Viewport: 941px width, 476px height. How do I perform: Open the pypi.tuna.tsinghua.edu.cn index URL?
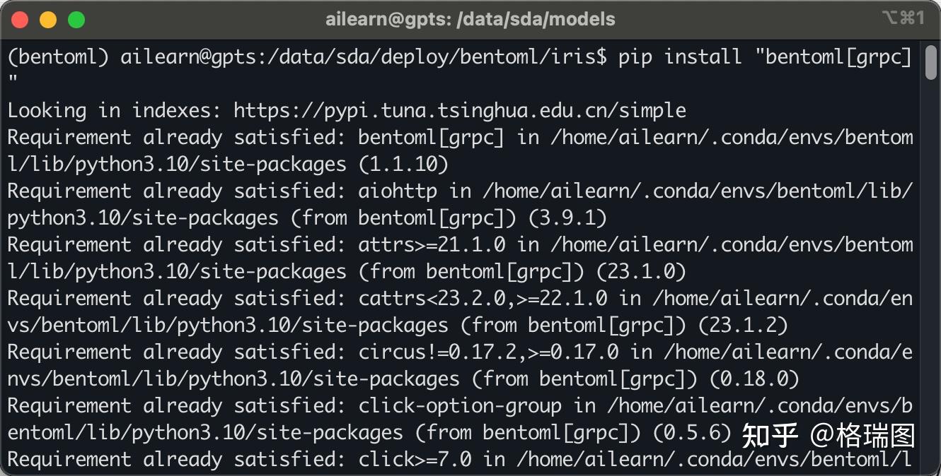[x=460, y=110]
